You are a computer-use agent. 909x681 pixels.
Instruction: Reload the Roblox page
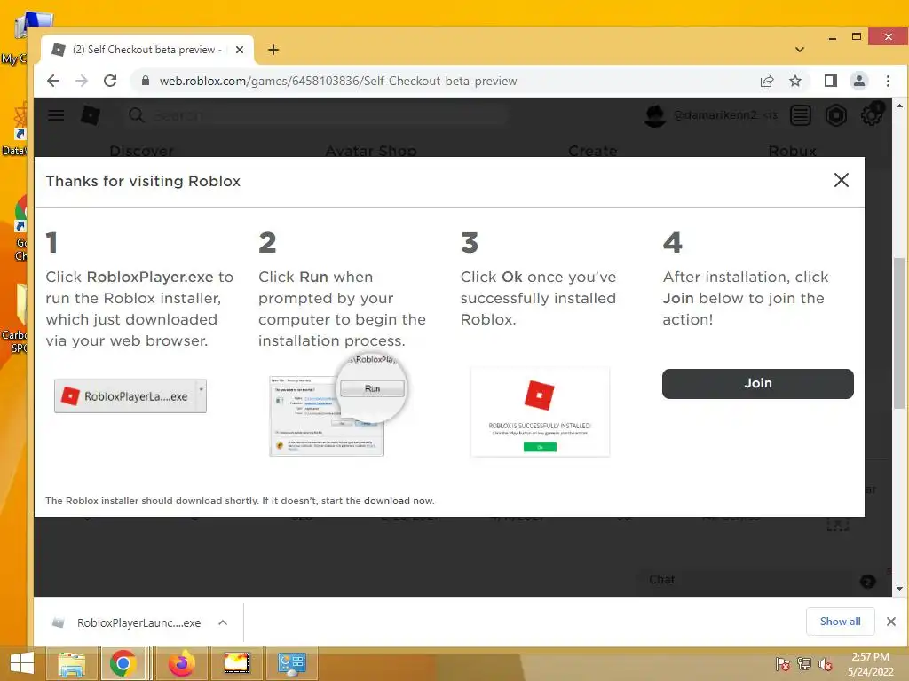point(110,81)
